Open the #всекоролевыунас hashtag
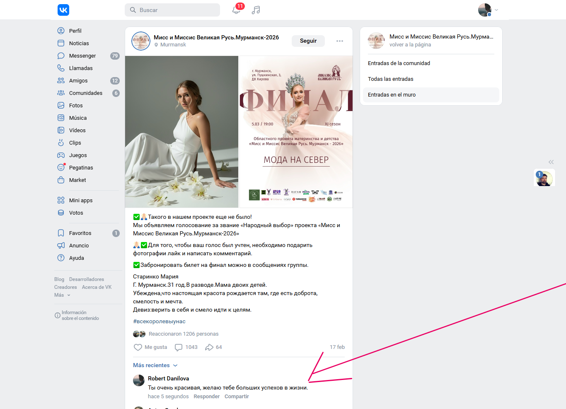This screenshot has width=566, height=409. (159, 321)
